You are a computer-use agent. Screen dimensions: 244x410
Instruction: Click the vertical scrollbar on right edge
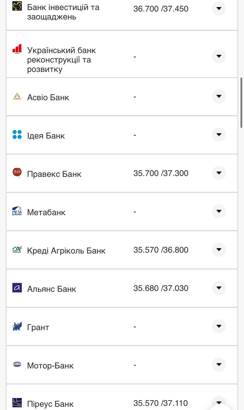click(241, 102)
